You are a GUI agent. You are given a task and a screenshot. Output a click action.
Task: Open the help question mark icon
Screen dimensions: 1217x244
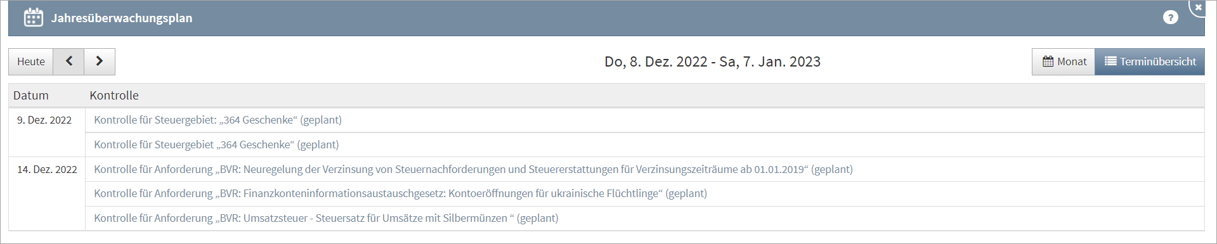pyautogui.click(x=1170, y=18)
